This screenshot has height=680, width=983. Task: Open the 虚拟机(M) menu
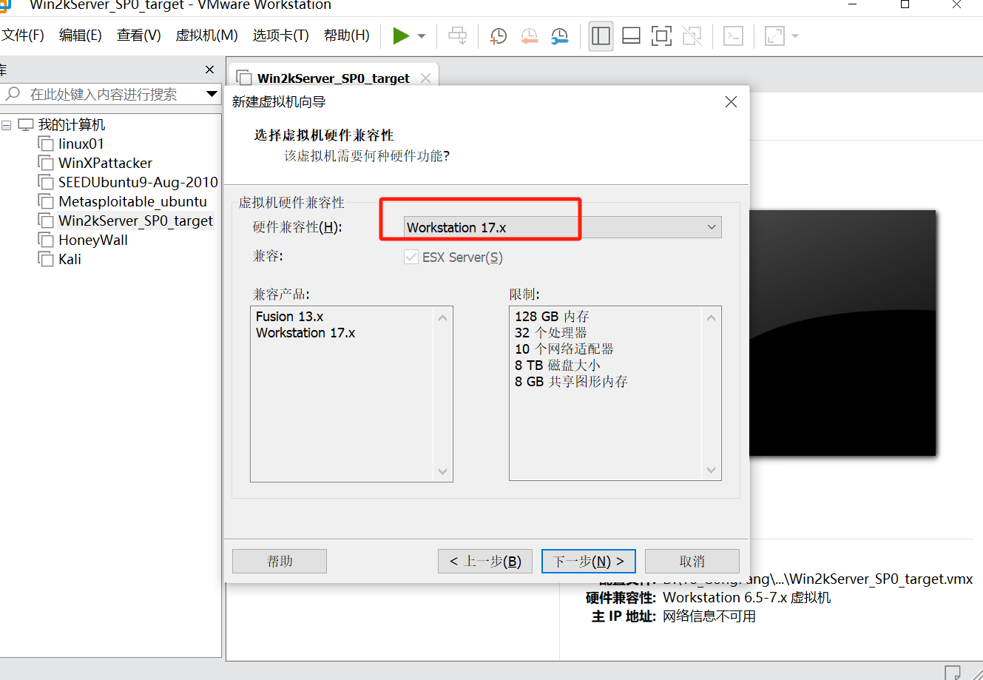(x=206, y=36)
